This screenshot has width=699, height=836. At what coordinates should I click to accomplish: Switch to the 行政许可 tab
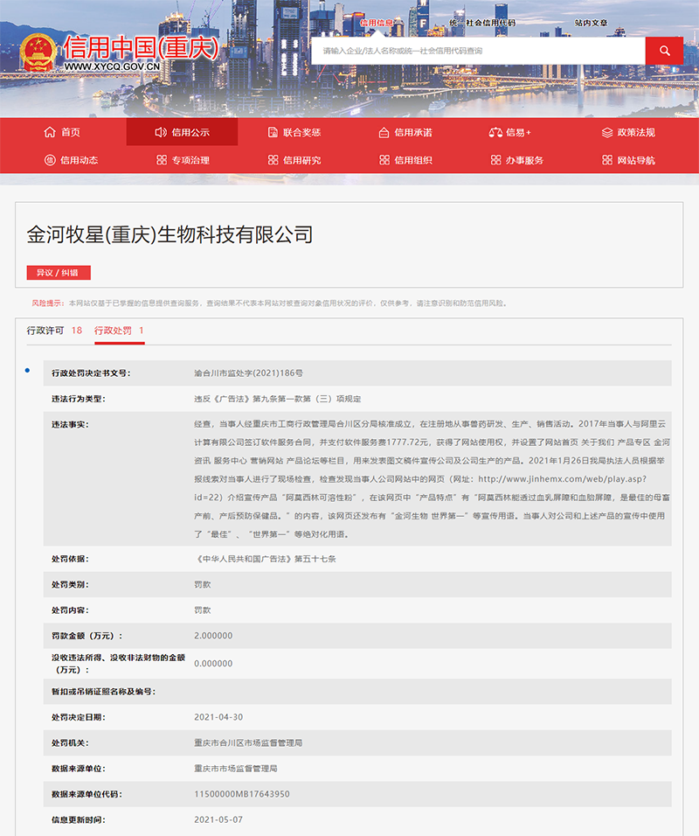point(54,331)
